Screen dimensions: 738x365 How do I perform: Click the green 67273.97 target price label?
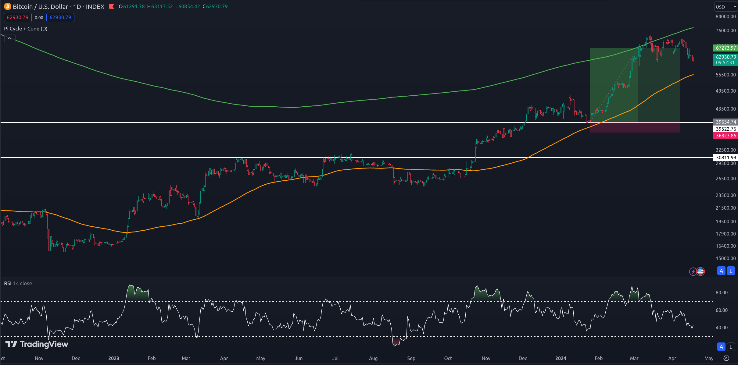[x=725, y=48]
